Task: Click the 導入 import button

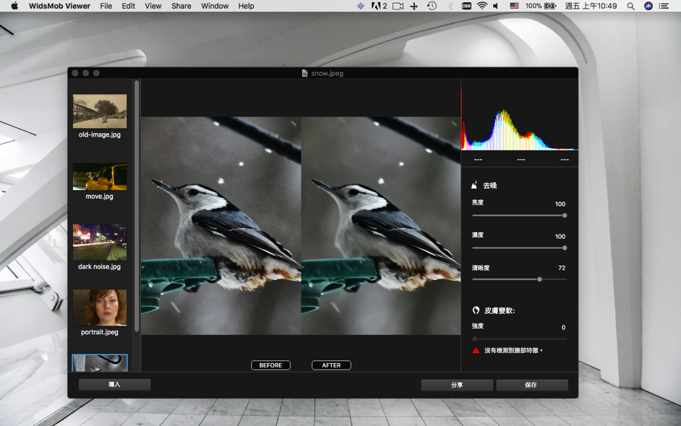Action: point(115,385)
